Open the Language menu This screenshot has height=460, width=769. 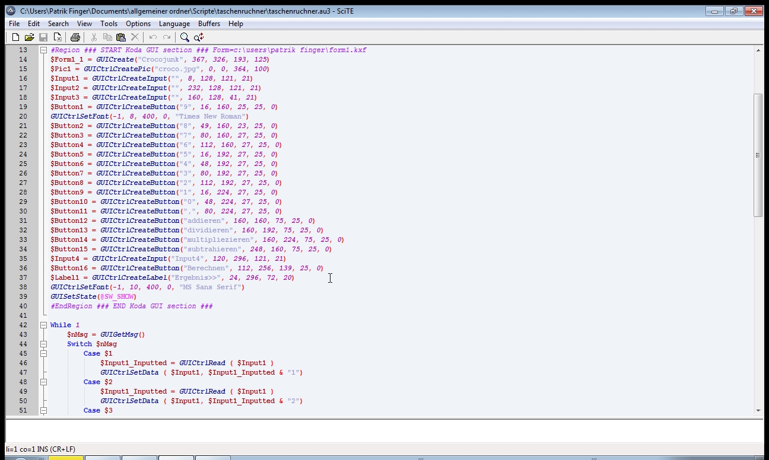pos(174,24)
